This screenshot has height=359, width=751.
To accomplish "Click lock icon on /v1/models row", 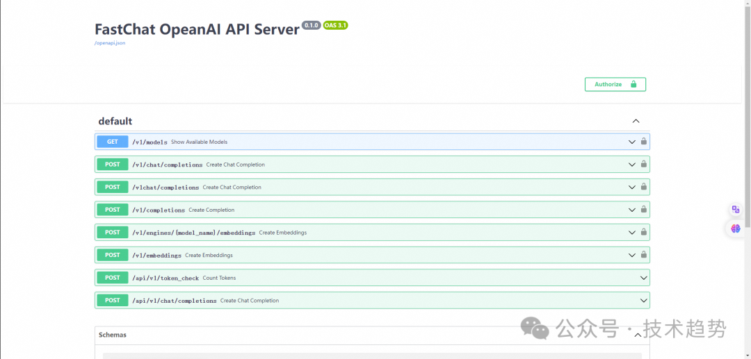I will 644,142.
